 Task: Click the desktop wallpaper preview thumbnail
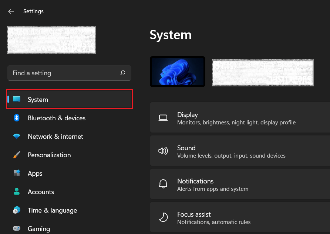[x=178, y=72]
